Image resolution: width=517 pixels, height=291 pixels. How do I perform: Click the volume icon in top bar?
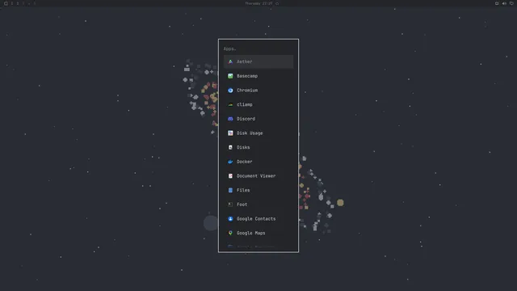point(504,3)
